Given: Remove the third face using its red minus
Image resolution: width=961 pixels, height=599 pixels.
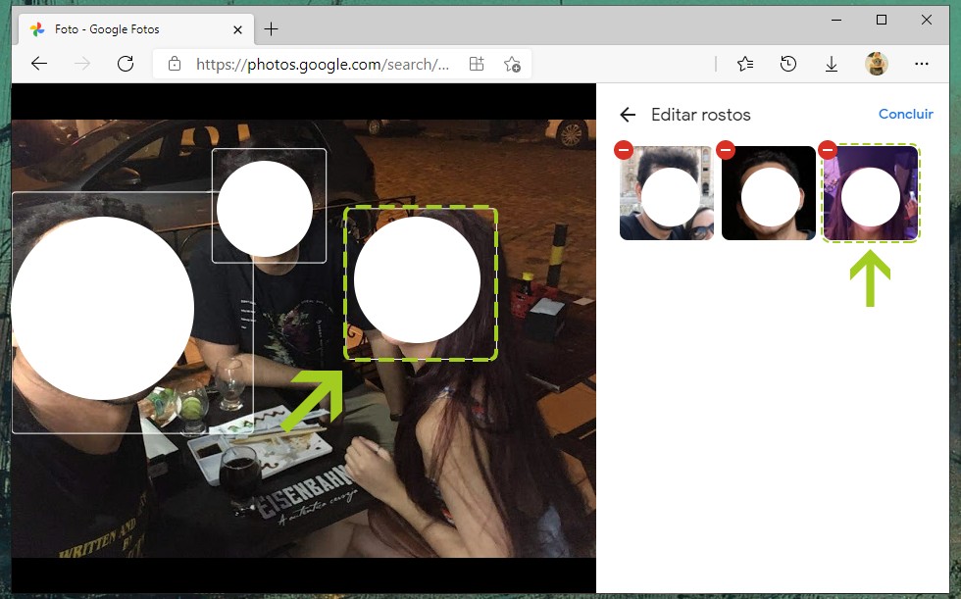Looking at the screenshot, I should click(828, 150).
